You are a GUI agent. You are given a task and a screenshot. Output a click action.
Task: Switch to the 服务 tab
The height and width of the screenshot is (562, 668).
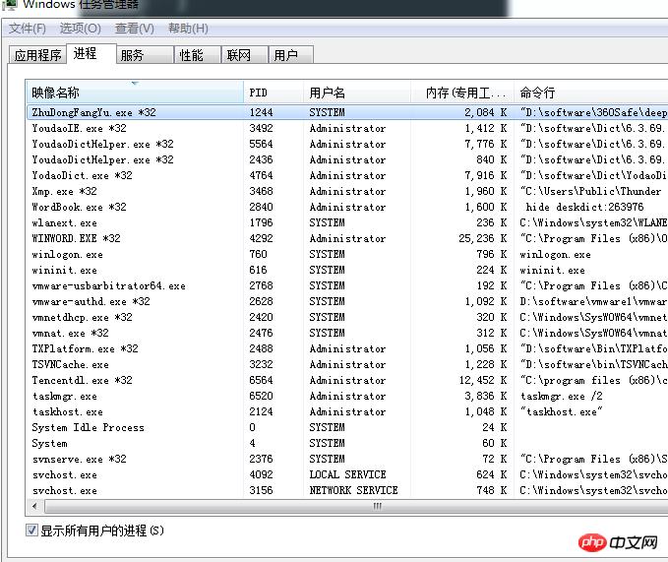pyautogui.click(x=145, y=55)
